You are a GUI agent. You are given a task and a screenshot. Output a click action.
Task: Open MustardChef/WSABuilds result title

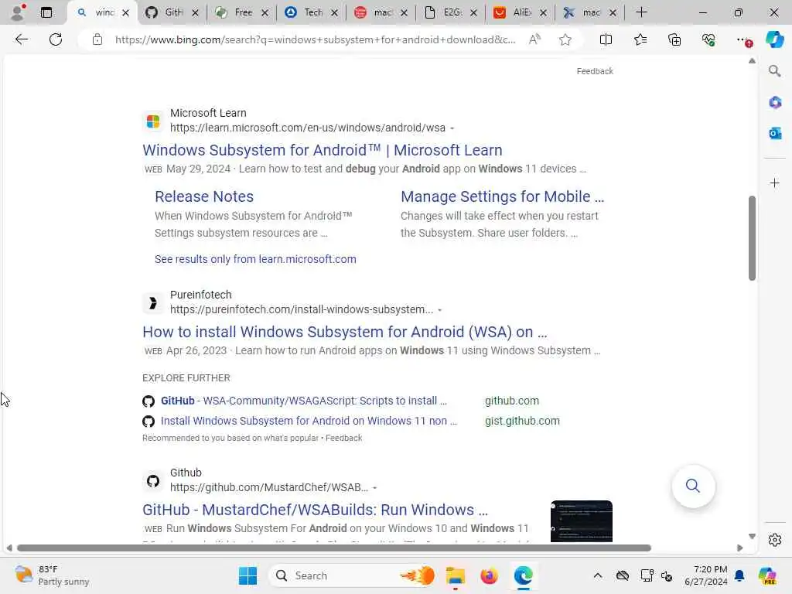point(316,510)
